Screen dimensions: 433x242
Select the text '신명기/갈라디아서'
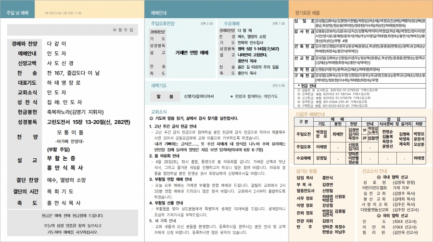pos(199,96)
